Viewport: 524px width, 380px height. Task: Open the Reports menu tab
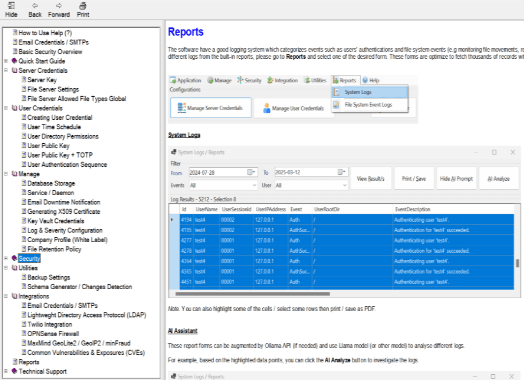click(345, 80)
